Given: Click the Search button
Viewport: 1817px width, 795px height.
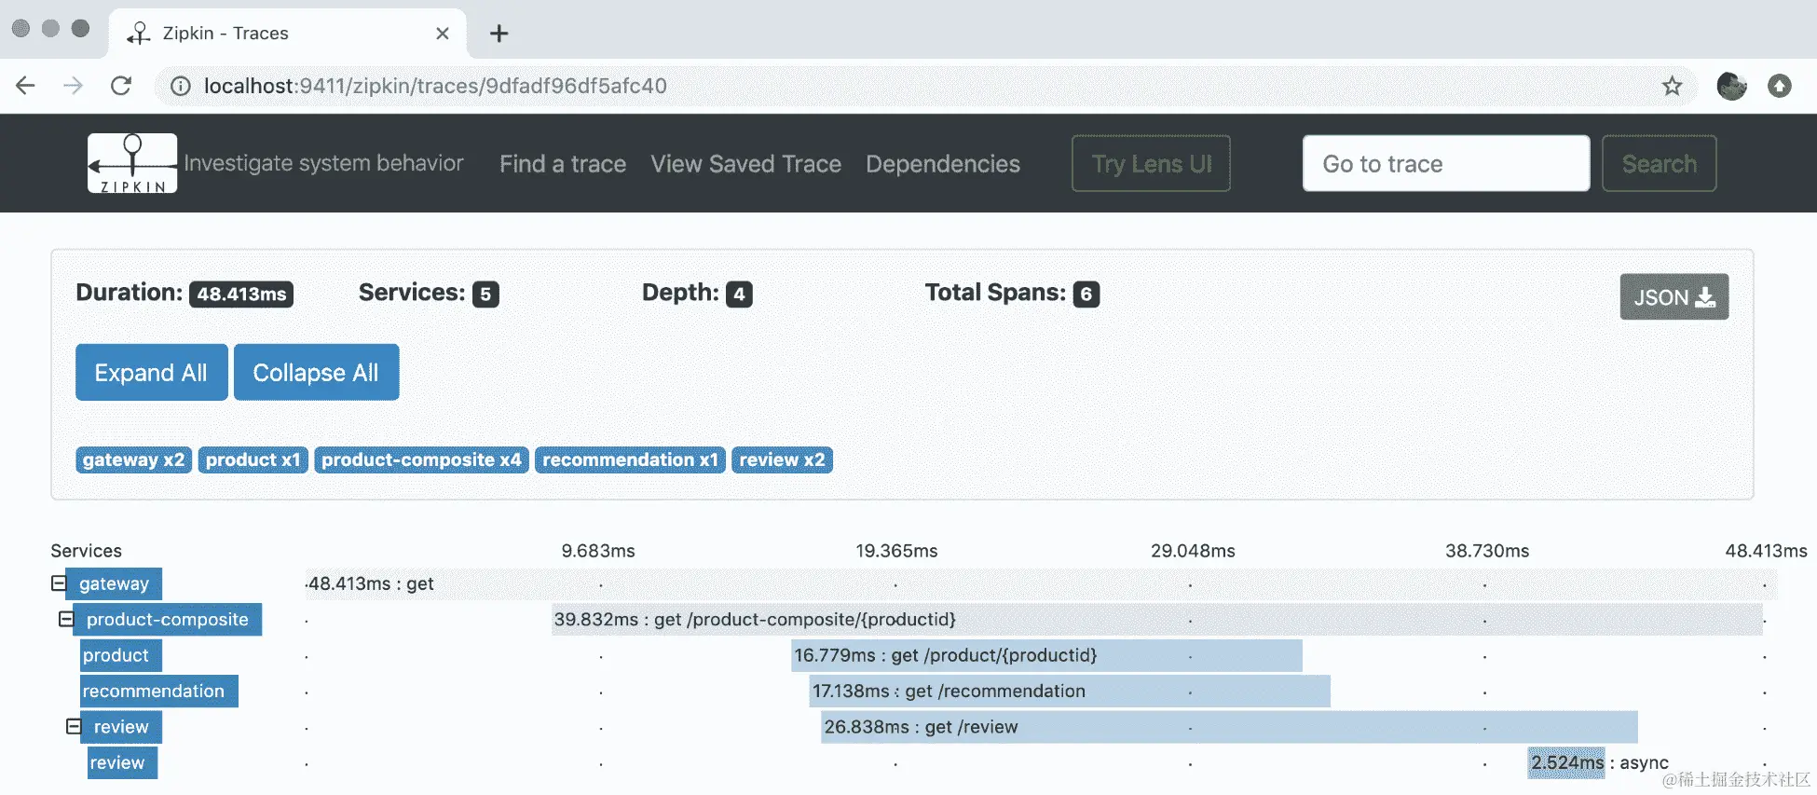Looking at the screenshot, I should (1659, 163).
